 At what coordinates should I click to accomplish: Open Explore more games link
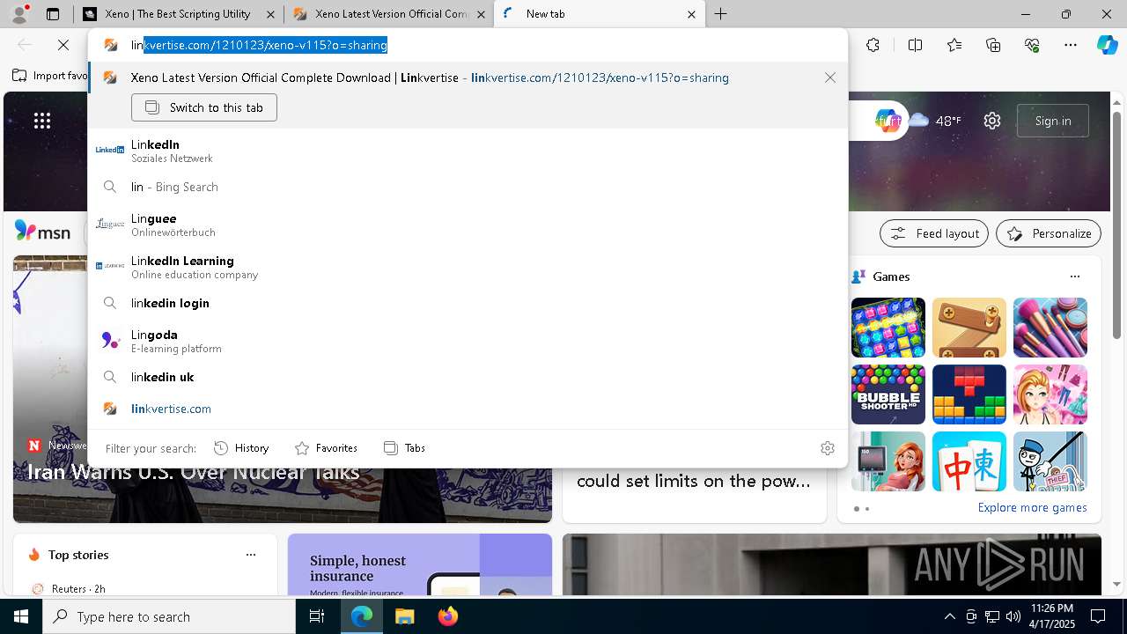pos(1032,507)
